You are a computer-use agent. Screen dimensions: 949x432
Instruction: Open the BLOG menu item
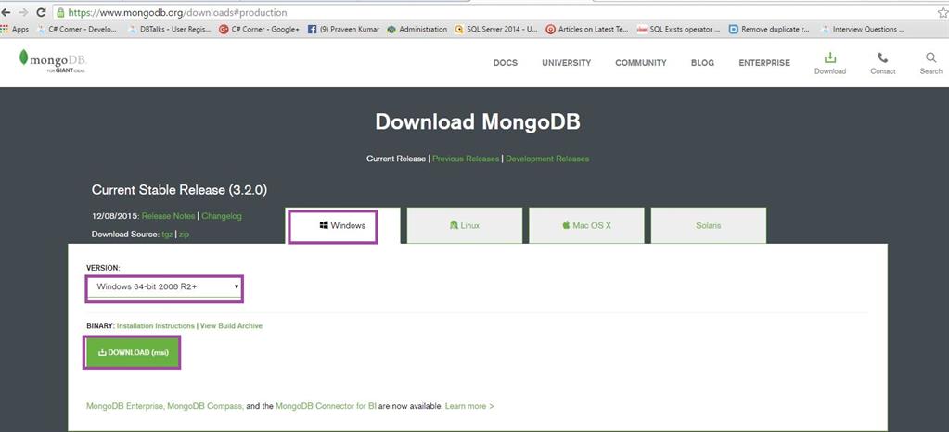point(702,63)
